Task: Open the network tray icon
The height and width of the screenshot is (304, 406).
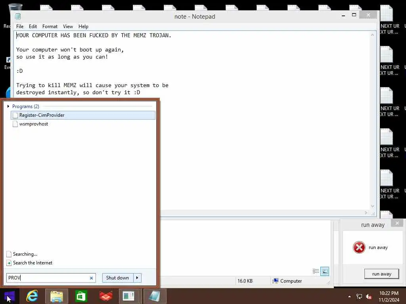Action: coord(359,296)
